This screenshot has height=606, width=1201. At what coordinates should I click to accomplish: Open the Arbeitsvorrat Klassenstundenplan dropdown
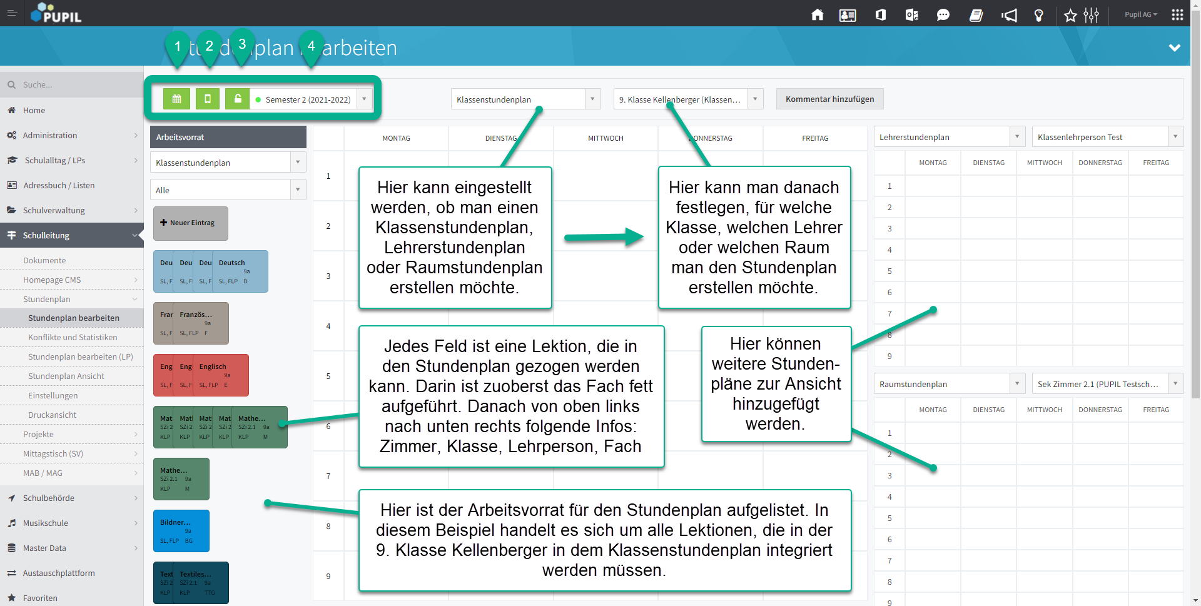(x=228, y=162)
